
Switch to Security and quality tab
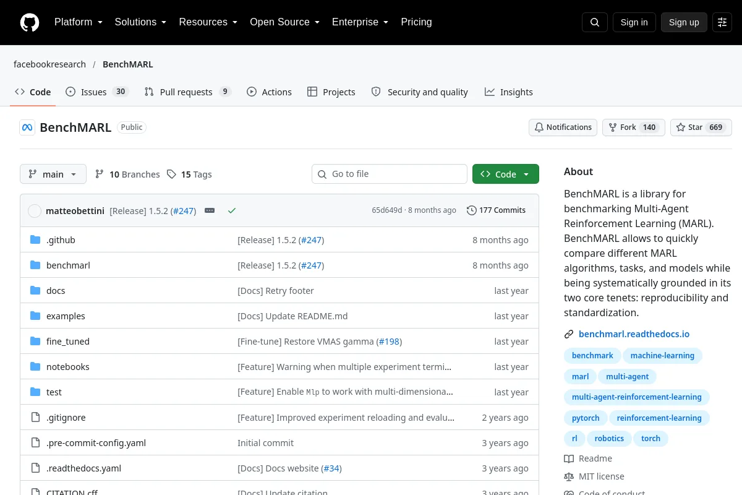click(419, 92)
